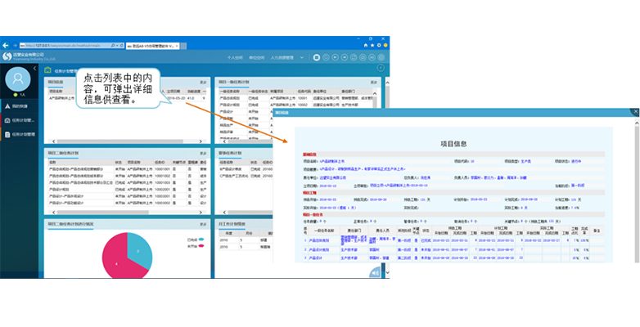Close the 项目信息 popup window
The width and height of the screenshot is (640, 327).
(633, 112)
